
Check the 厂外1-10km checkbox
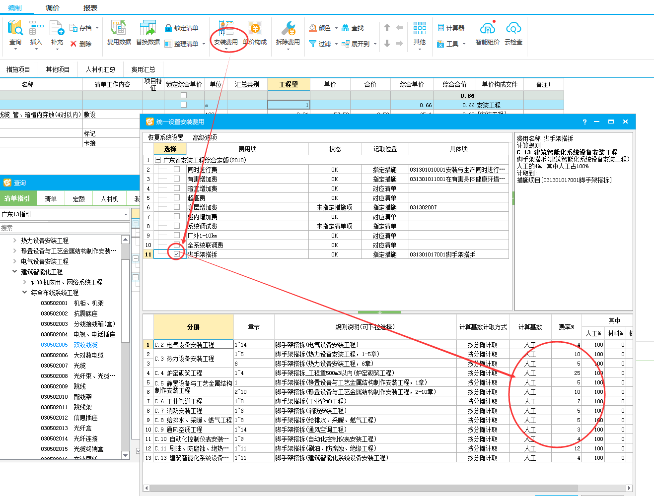(176, 235)
